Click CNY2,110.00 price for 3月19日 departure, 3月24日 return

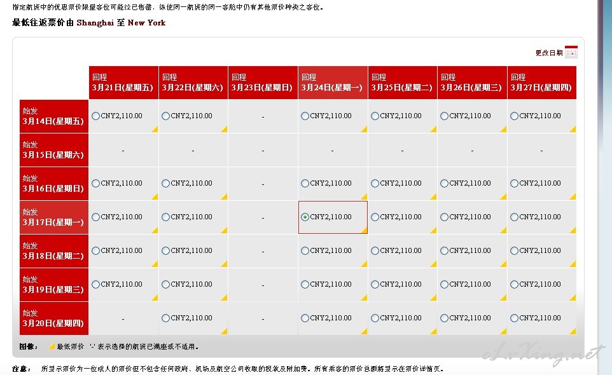point(331,285)
